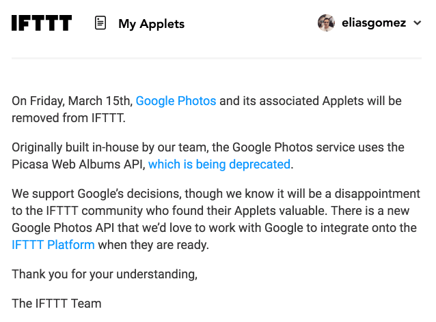The image size is (436, 322).
Task: Click the My Applets document icon
Action: pyautogui.click(x=100, y=23)
